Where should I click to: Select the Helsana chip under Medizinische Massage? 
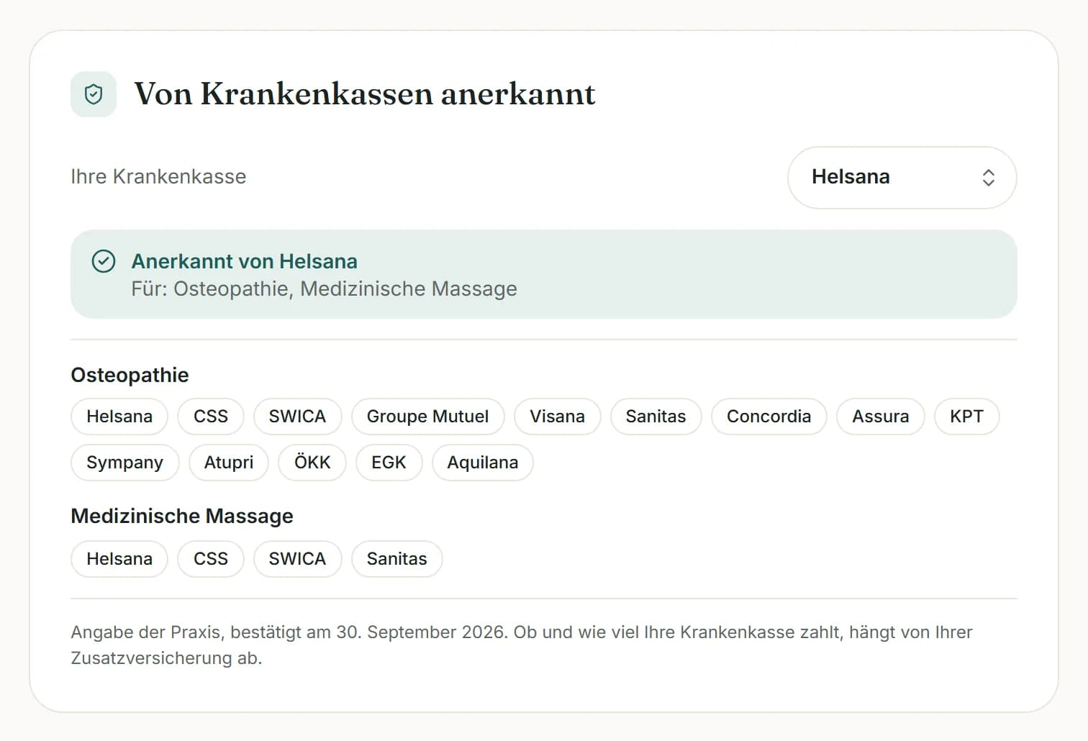[119, 559]
